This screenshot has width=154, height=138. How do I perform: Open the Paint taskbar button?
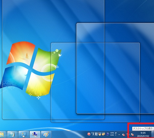click(x=46, y=134)
